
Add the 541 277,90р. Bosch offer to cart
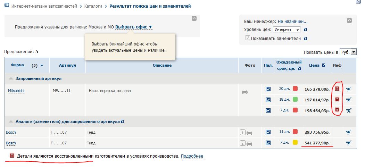point(349,143)
